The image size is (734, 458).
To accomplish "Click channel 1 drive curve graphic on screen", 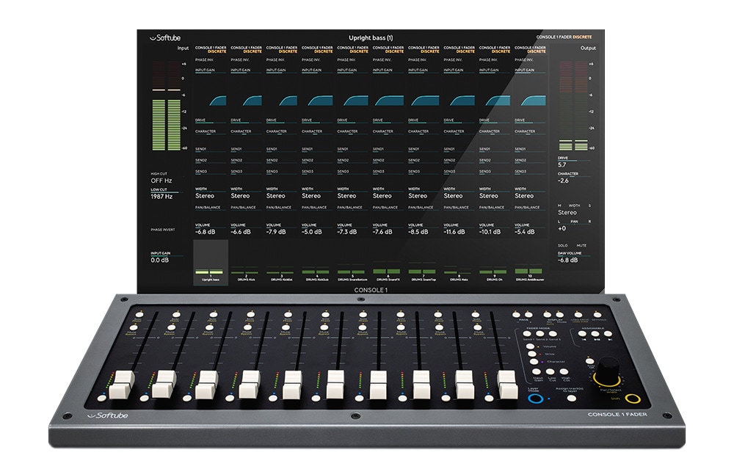I will click(218, 101).
